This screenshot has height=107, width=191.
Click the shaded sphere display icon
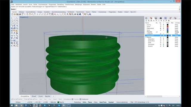[x=75, y=14]
